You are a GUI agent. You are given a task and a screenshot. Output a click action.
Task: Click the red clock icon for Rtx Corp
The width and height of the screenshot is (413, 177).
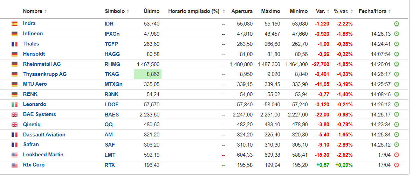tap(397, 165)
